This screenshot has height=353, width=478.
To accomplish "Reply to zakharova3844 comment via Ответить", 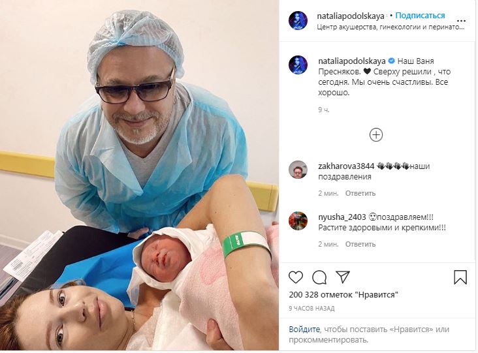I will click(360, 193).
